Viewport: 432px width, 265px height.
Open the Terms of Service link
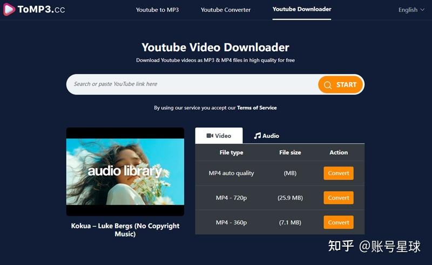pyautogui.click(x=257, y=108)
